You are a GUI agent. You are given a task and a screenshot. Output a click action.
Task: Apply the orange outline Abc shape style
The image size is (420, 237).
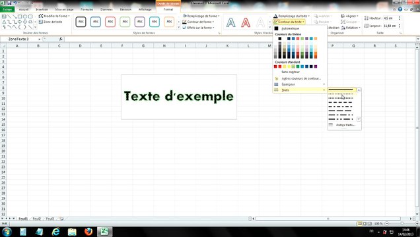(x=169, y=22)
